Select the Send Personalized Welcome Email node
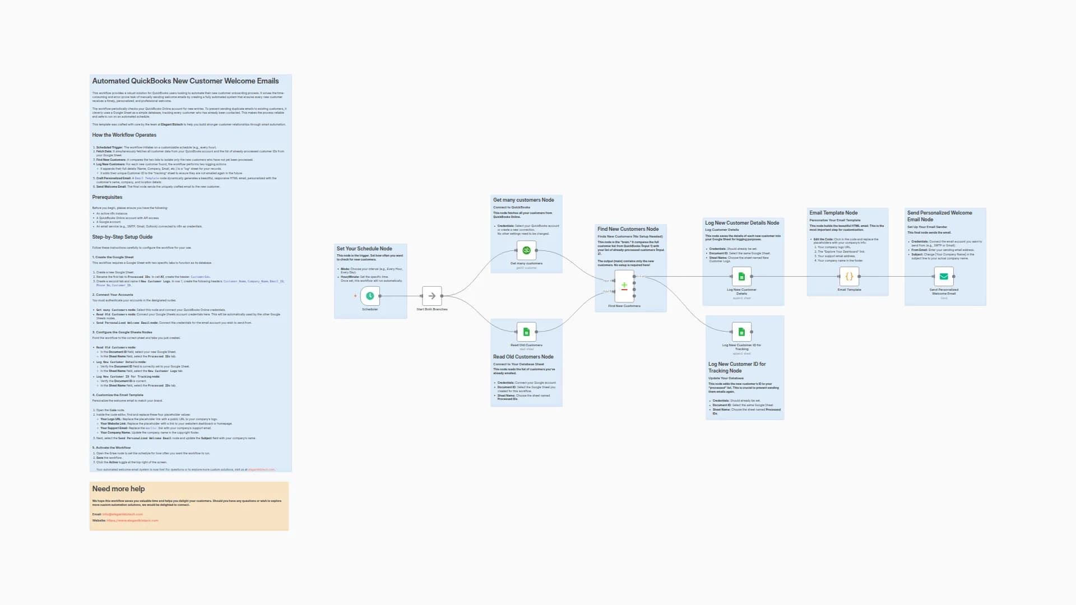Screen dimensions: 1076x605 point(944,276)
